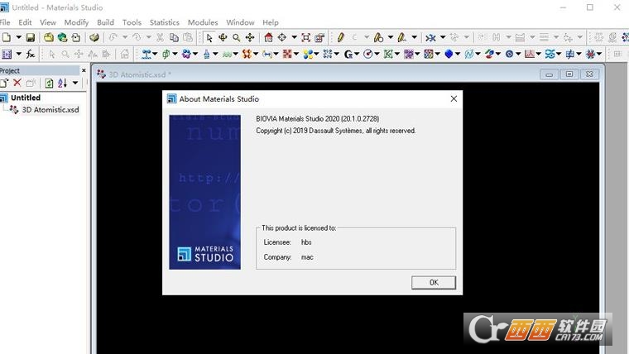This screenshot has width=629, height=354.
Task: Open the File menu
Action: coord(5,22)
